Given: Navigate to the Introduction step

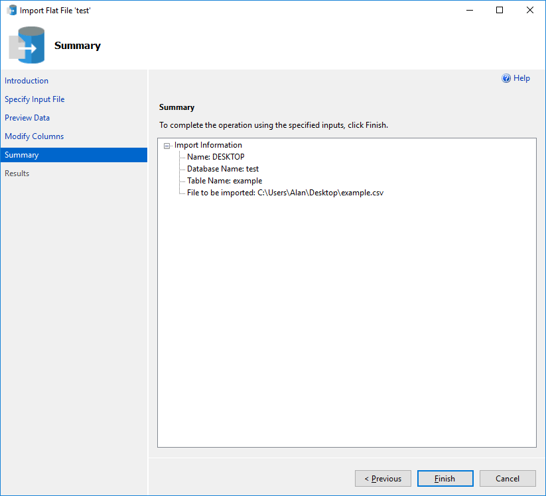Looking at the screenshot, I should coord(27,80).
